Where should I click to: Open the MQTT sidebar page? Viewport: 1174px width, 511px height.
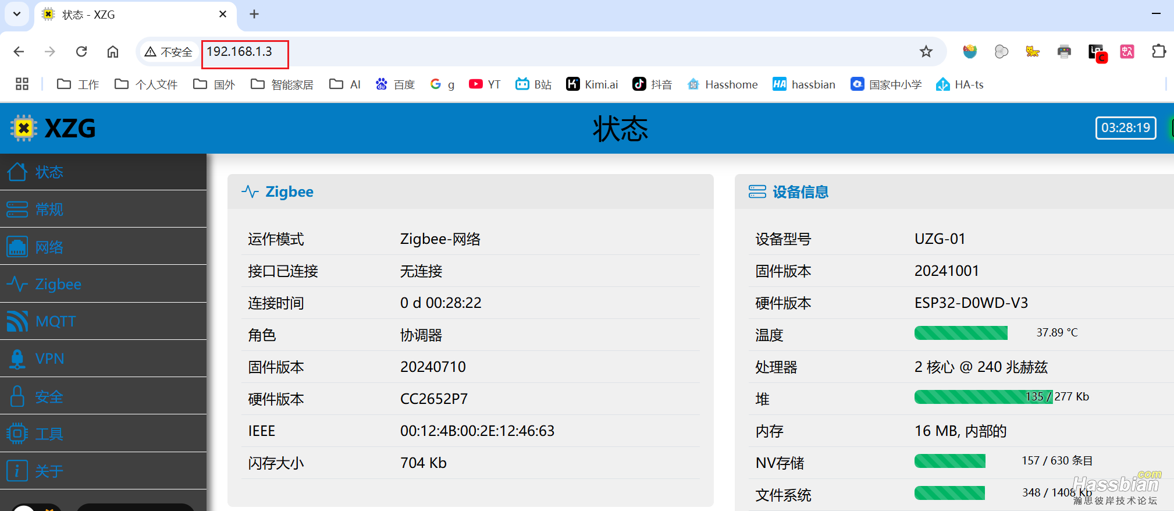[103, 321]
